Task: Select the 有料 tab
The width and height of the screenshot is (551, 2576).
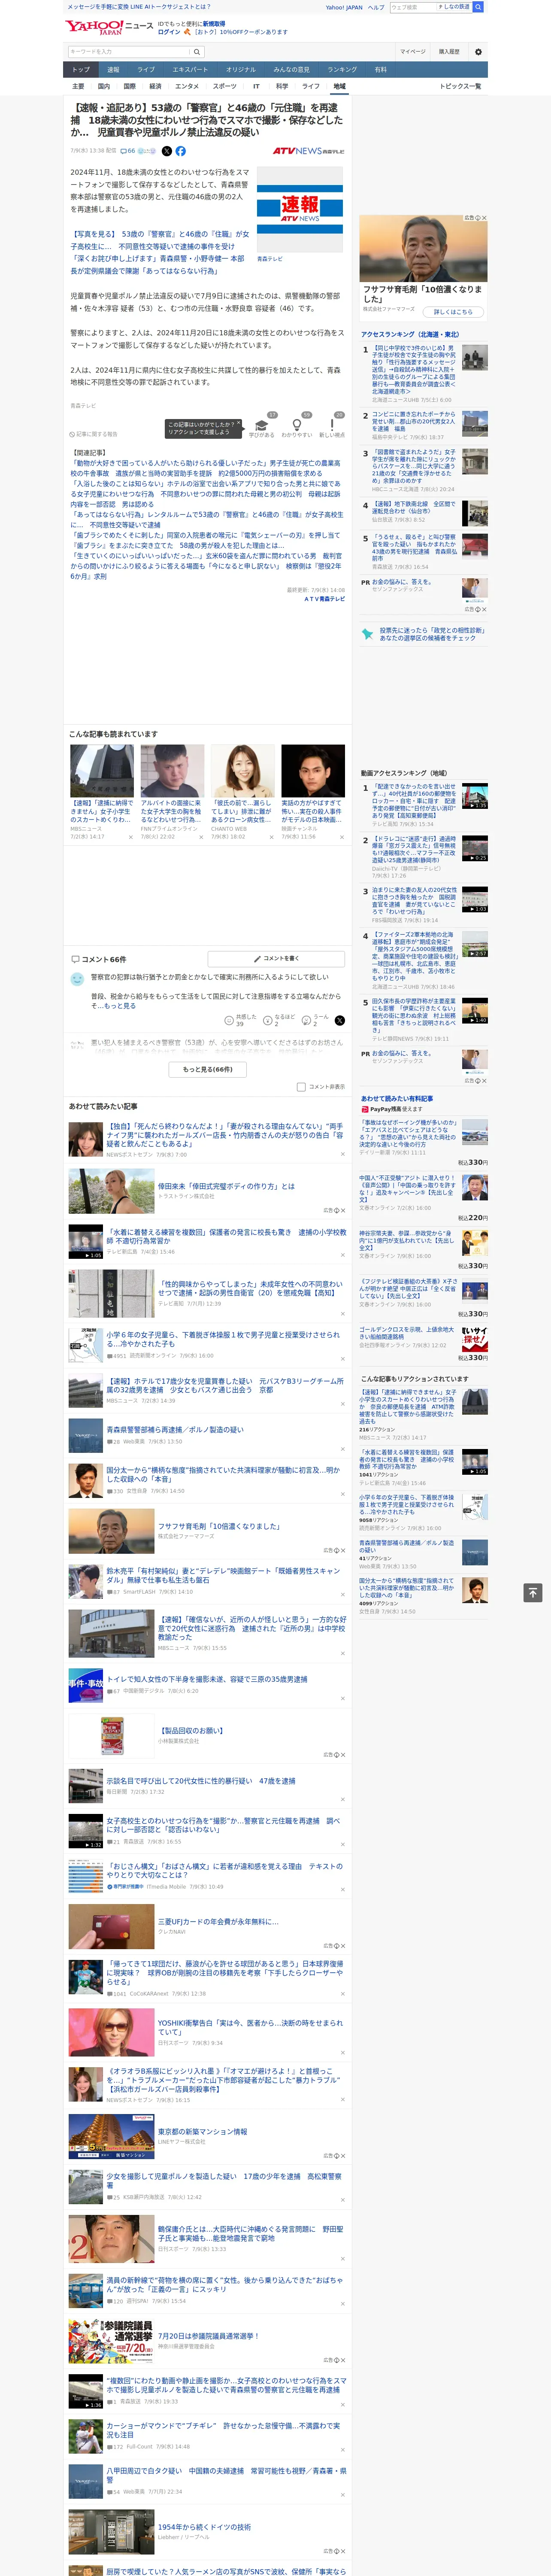Action: click(380, 70)
